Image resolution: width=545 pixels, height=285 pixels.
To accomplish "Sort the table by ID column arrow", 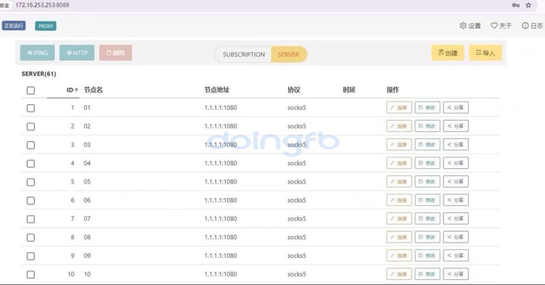I will [76, 90].
